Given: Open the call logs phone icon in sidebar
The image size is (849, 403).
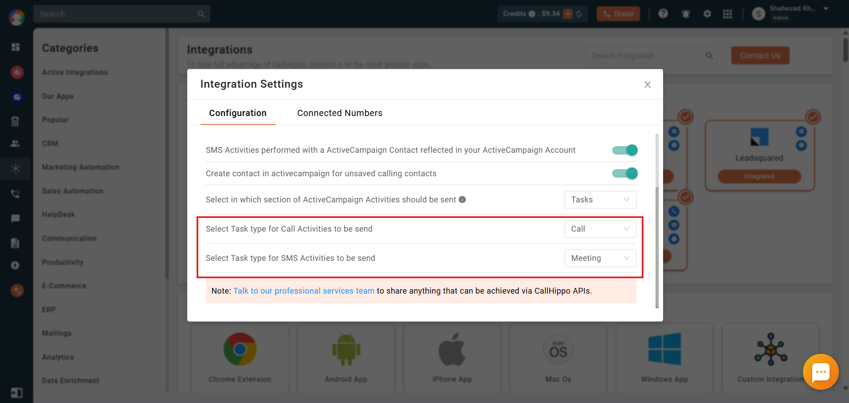Looking at the screenshot, I should pos(15,194).
